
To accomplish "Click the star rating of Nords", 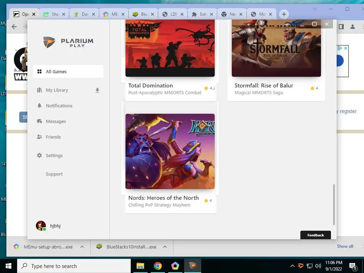I will point(208,200).
